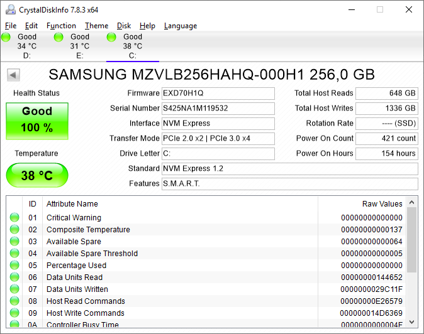Click the Serial Number field
Viewport: 424px width, 334px height.
[218, 109]
